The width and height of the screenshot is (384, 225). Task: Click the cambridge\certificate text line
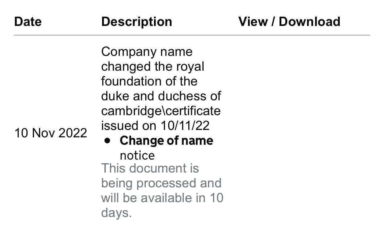(x=161, y=111)
